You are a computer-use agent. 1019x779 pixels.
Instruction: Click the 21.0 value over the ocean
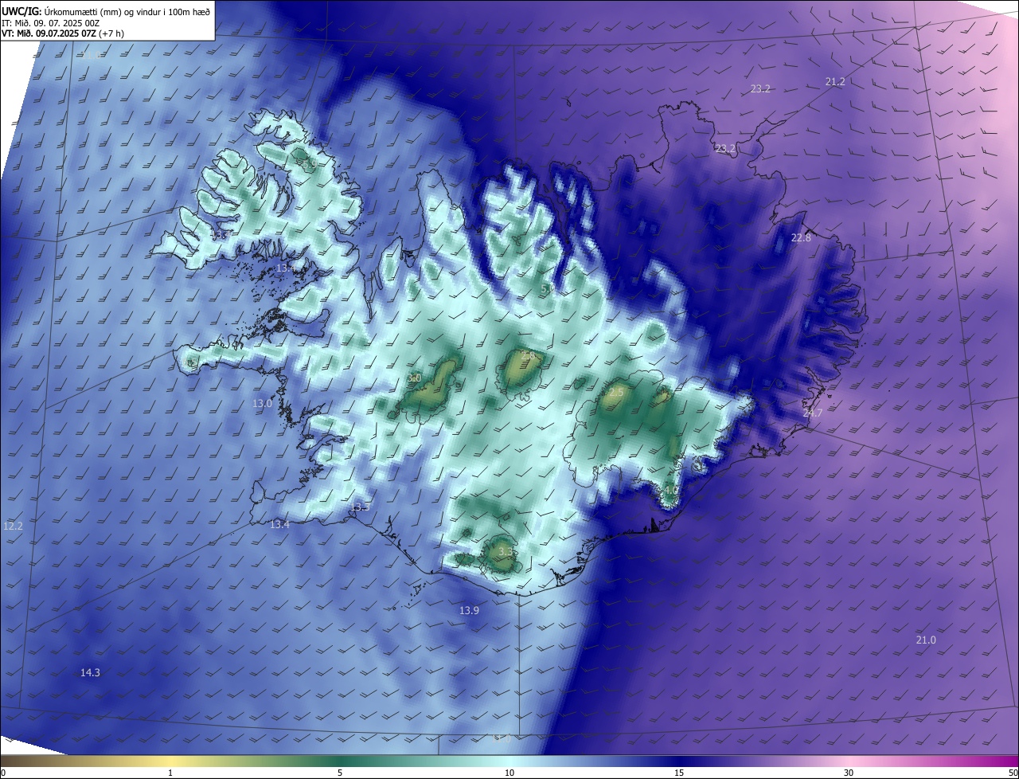(926, 640)
